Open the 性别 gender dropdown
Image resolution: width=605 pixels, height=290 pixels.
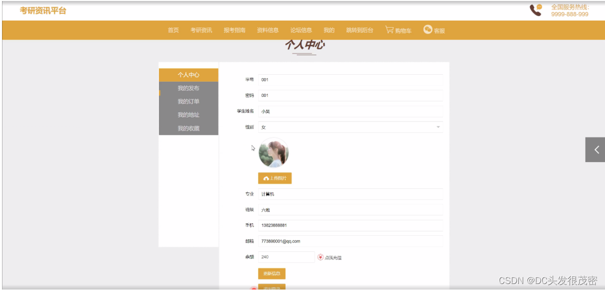click(x=350, y=127)
